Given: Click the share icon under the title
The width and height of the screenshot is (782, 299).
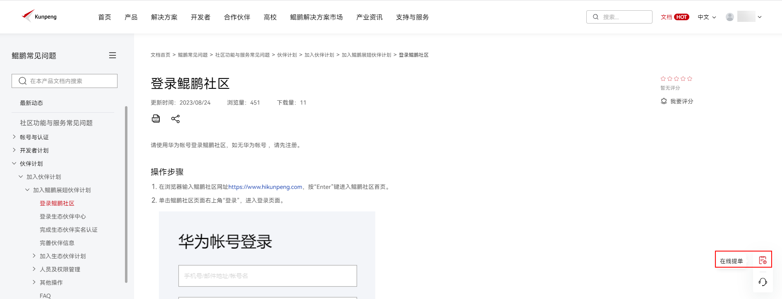Looking at the screenshot, I should [x=175, y=119].
